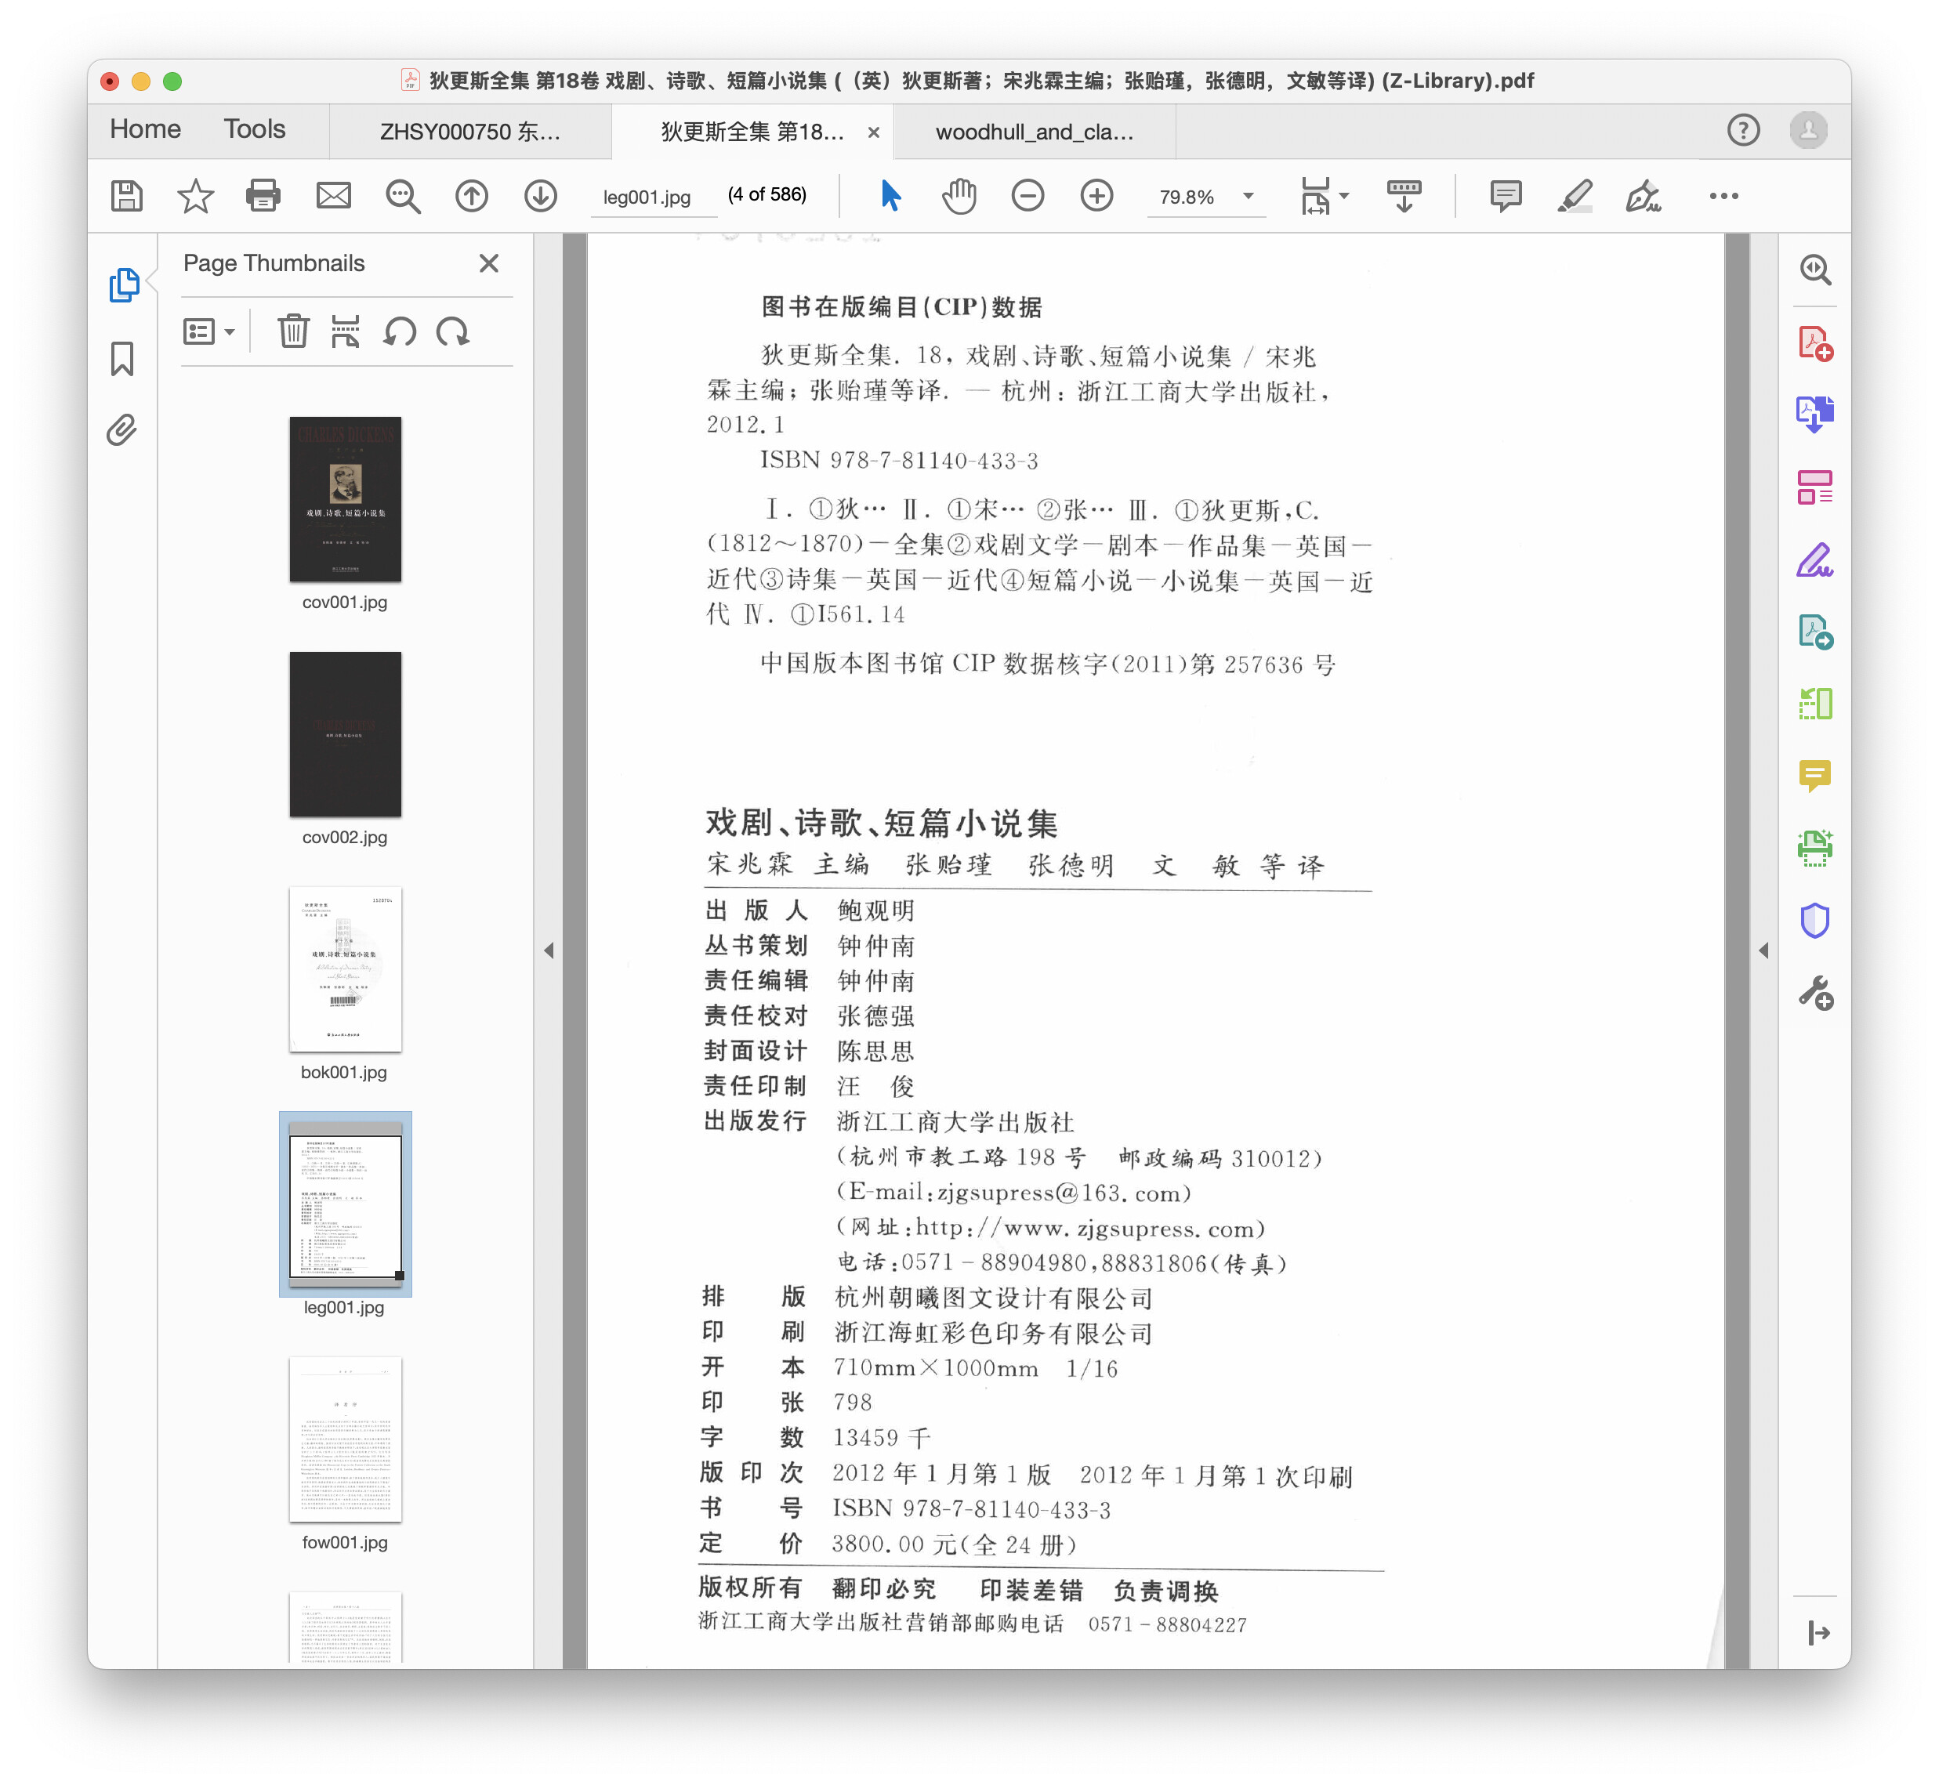Open Fill & Sign tool in right pane
This screenshot has height=1785, width=1939.
1814,560
